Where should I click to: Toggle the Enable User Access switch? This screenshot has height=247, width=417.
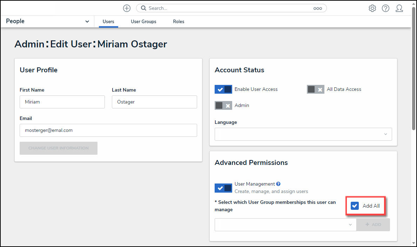[x=223, y=89]
